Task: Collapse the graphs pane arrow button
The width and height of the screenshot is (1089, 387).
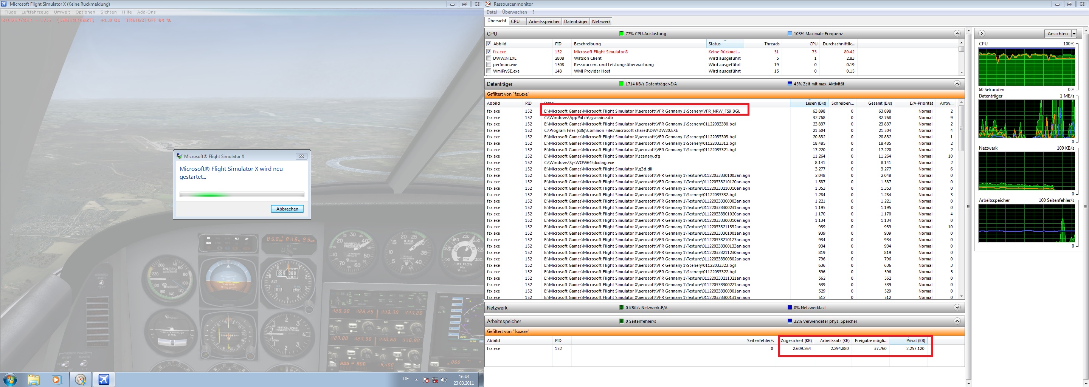Action: [982, 33]
